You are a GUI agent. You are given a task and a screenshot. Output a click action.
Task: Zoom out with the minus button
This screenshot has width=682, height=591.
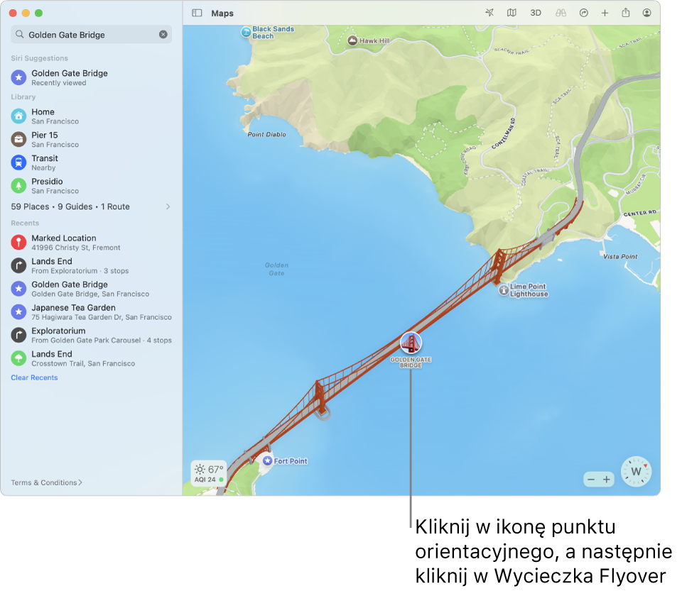coord(591,480)
